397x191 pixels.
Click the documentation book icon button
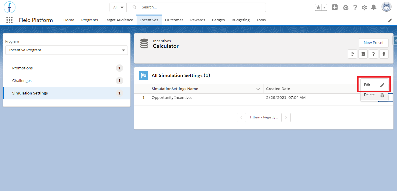363,54
